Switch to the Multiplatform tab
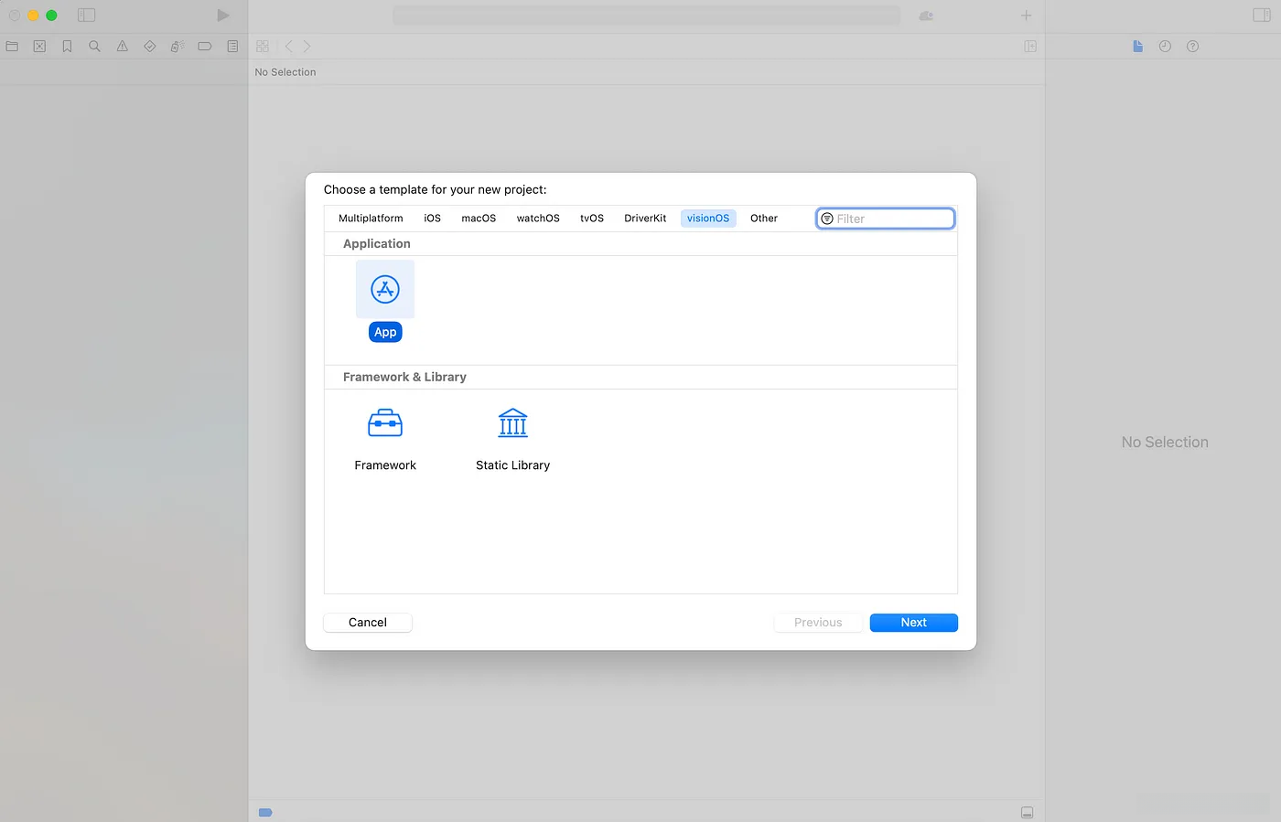The height and width of the screenshot is (822, 1281). tap(371, 219)
